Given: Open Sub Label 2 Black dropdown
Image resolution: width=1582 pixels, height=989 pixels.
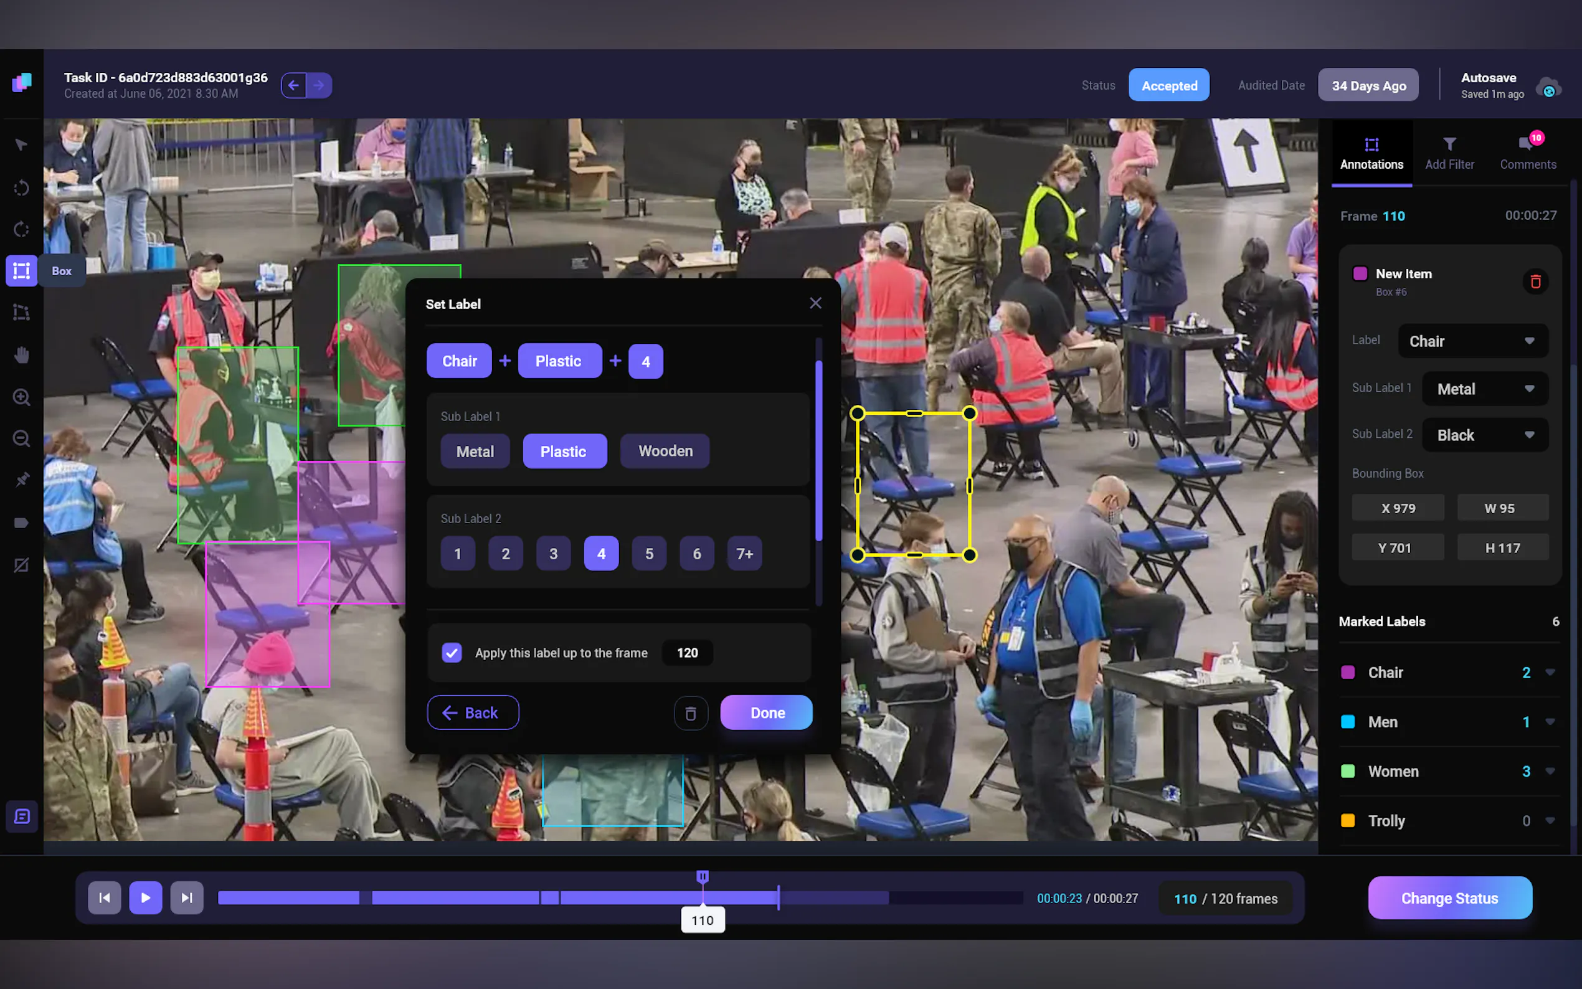Looking at the screenshot, I should 1485,435.
